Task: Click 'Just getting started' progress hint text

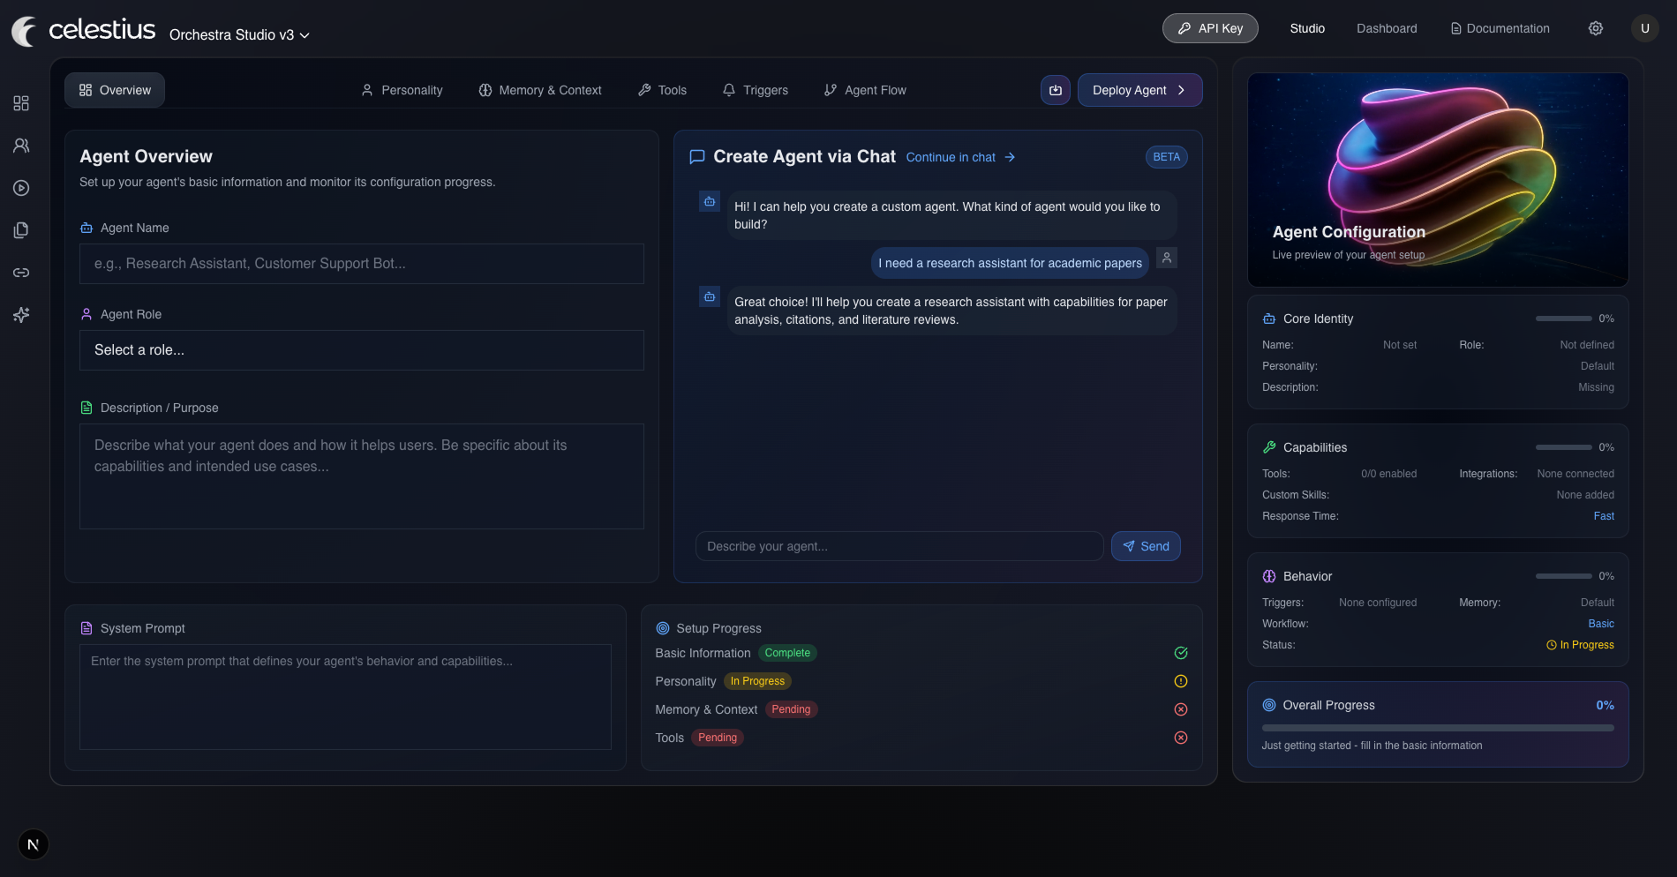Action: tap(1372, 746)
